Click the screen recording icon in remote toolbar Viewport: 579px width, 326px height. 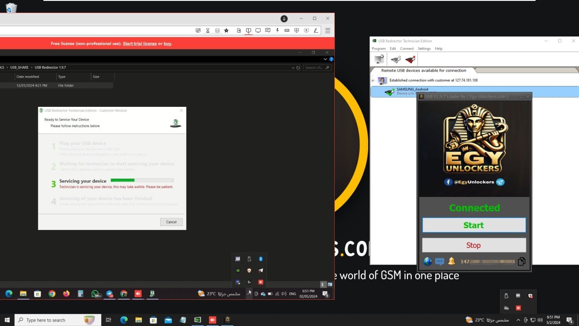click(x=306, y=30)
